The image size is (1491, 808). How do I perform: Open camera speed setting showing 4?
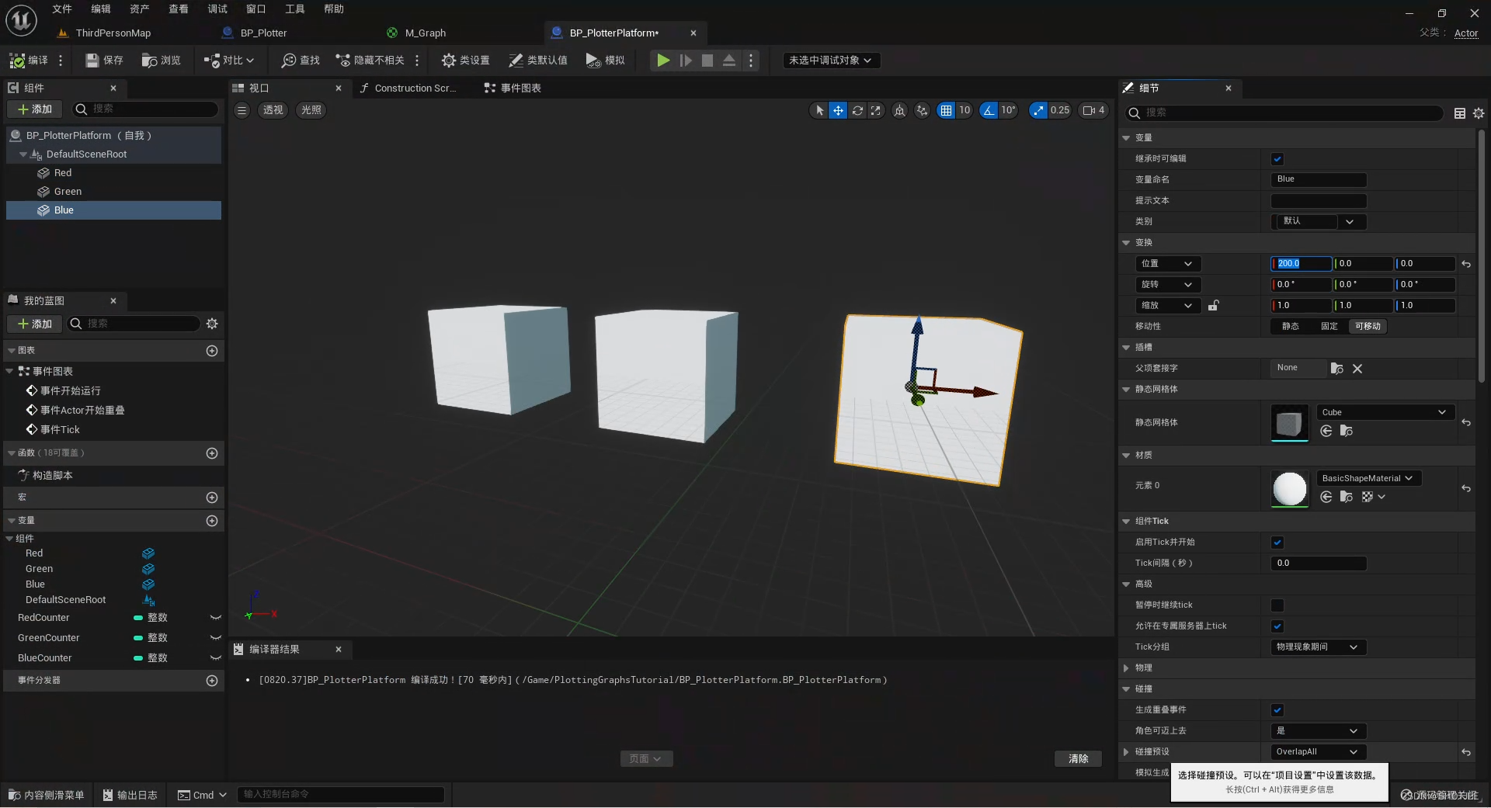(x=1093, y=110)
